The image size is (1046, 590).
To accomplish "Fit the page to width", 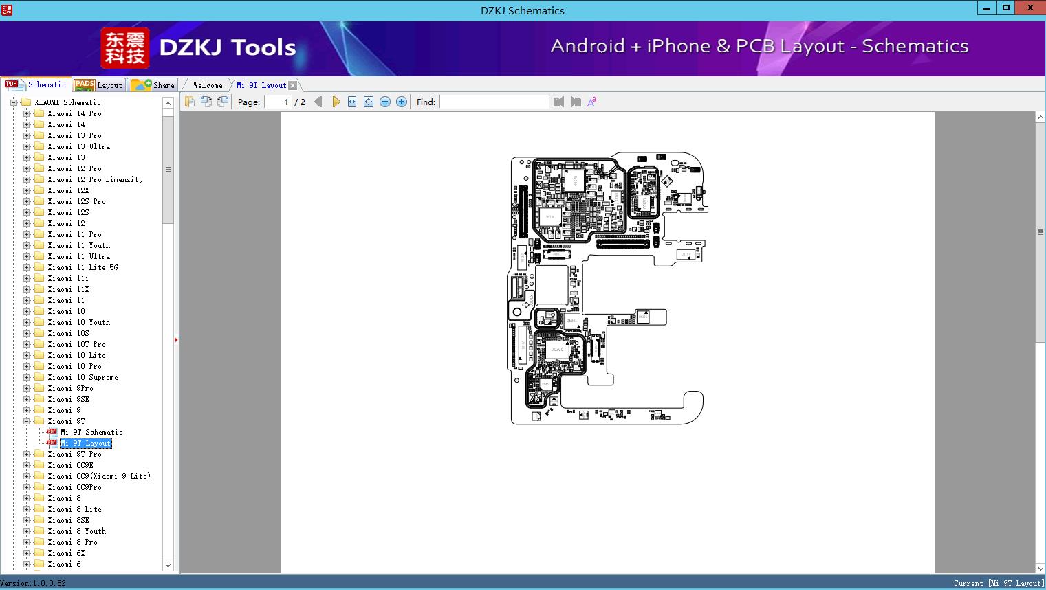I will 352,102.
